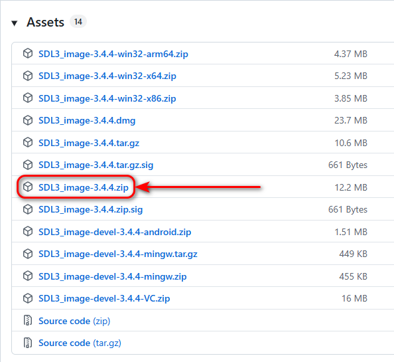Download SDL3_image-3.4.4-win32-x64.zip

(x=107, y=76)
